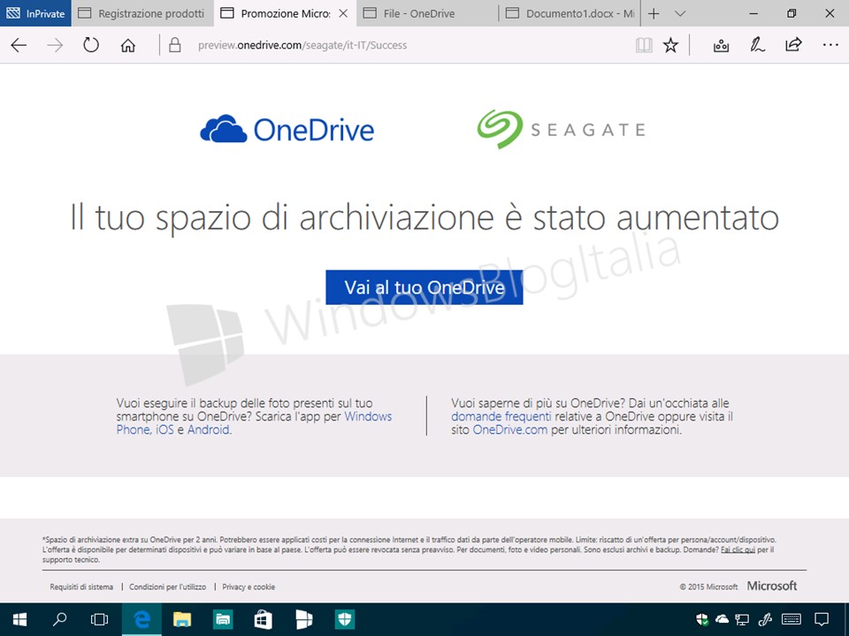Click the Microsoft logo in the footer
849x636 pixels.
[771, 586]
